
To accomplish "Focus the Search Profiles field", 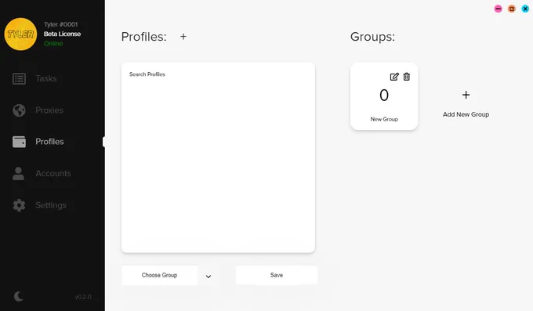I will pyautogui.click(x=218, y=74).
